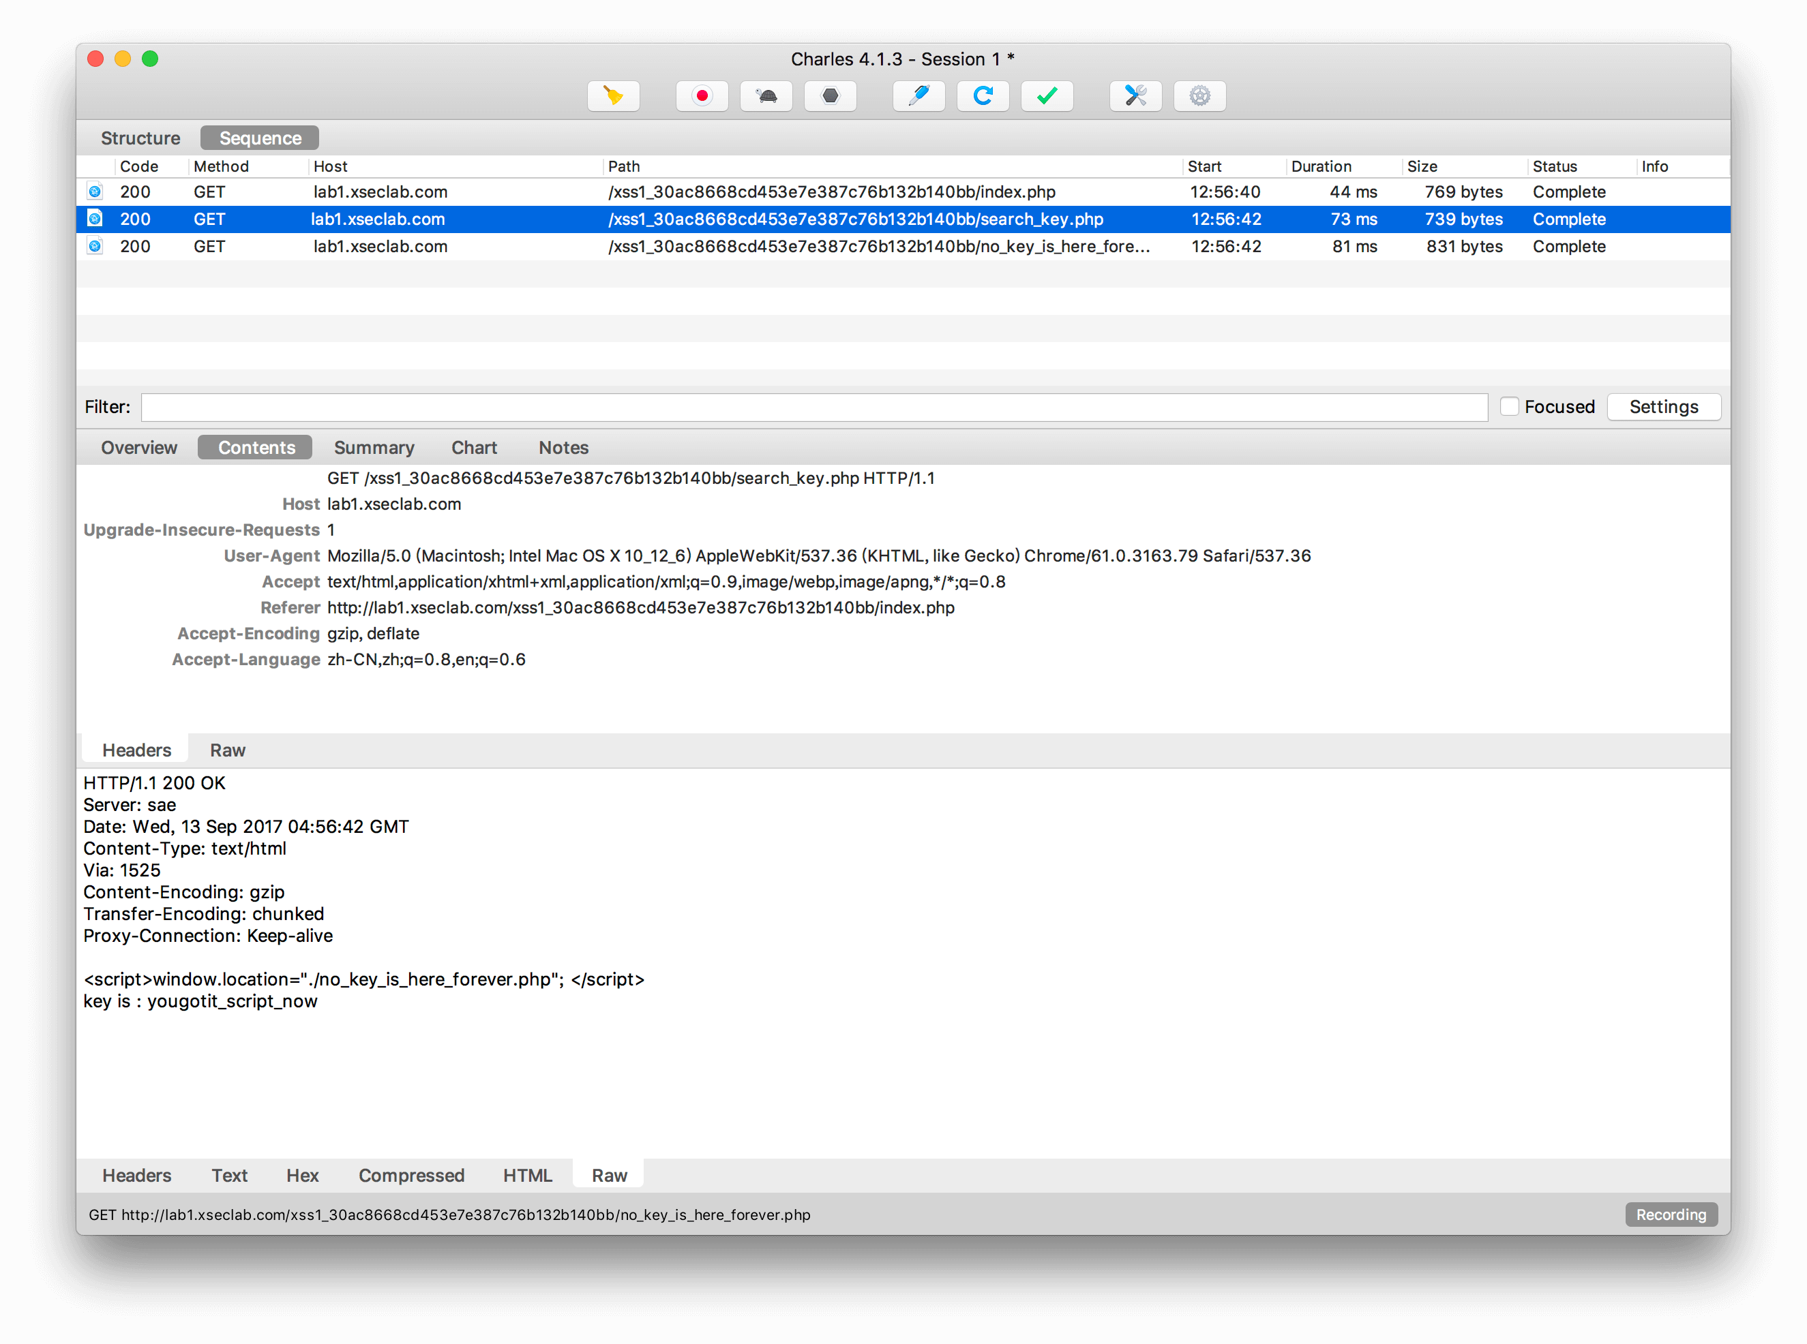Click the Accept-Language header value
Viewport: 1807px width, 1344px height.
pos(426,660)
